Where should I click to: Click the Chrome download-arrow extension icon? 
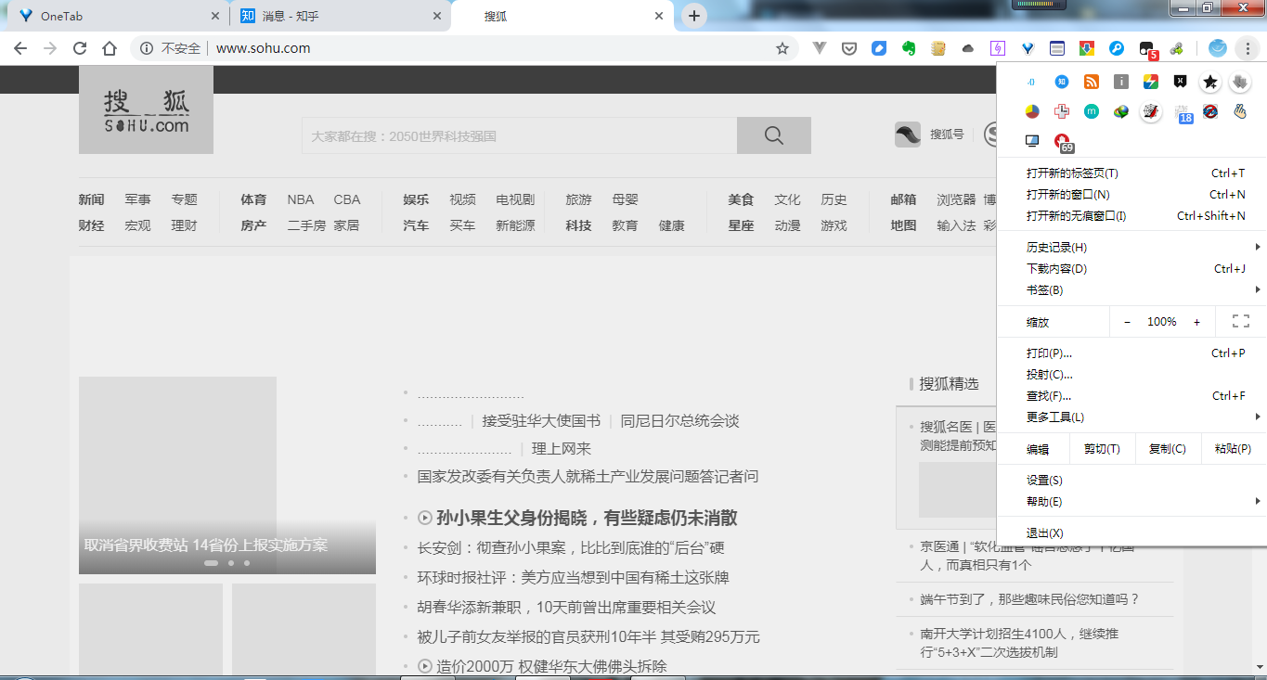tap(1087, 48)
